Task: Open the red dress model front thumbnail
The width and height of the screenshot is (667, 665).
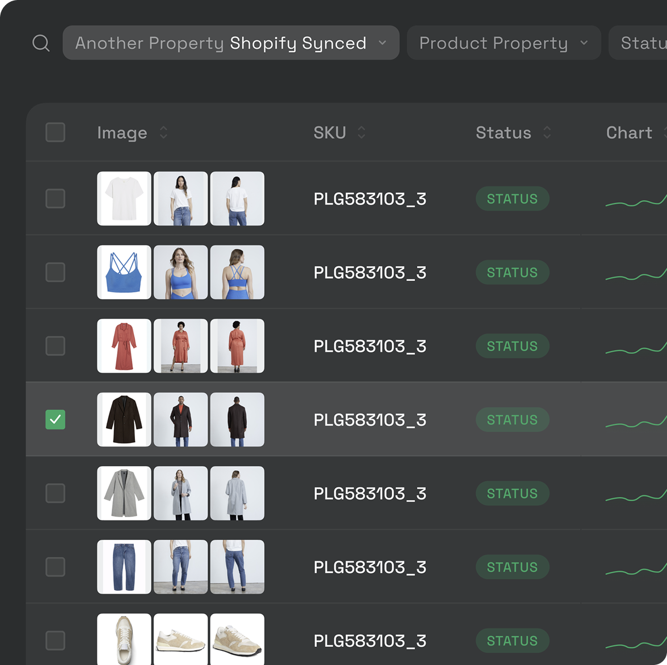Action: (x=181, y=346)
